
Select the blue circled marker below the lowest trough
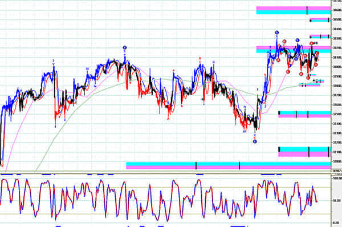click(255, 141)
